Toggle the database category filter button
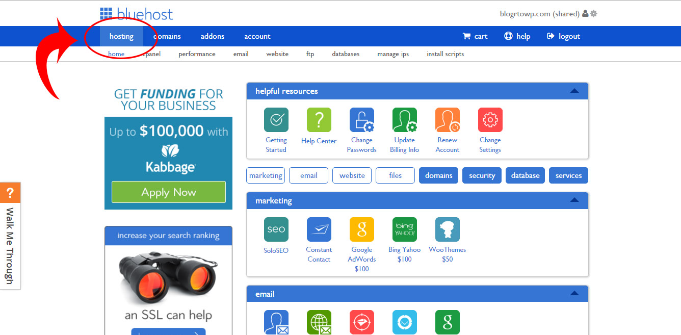681x335 pixels. pos(526,175)
